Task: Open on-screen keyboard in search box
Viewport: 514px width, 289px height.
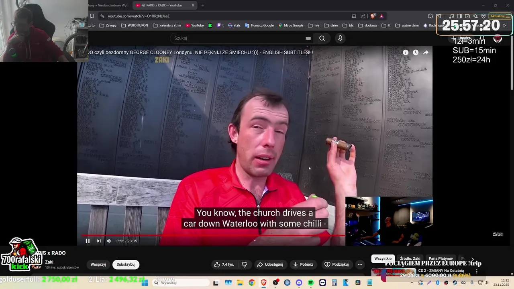Action: click(x=308, y=38)
